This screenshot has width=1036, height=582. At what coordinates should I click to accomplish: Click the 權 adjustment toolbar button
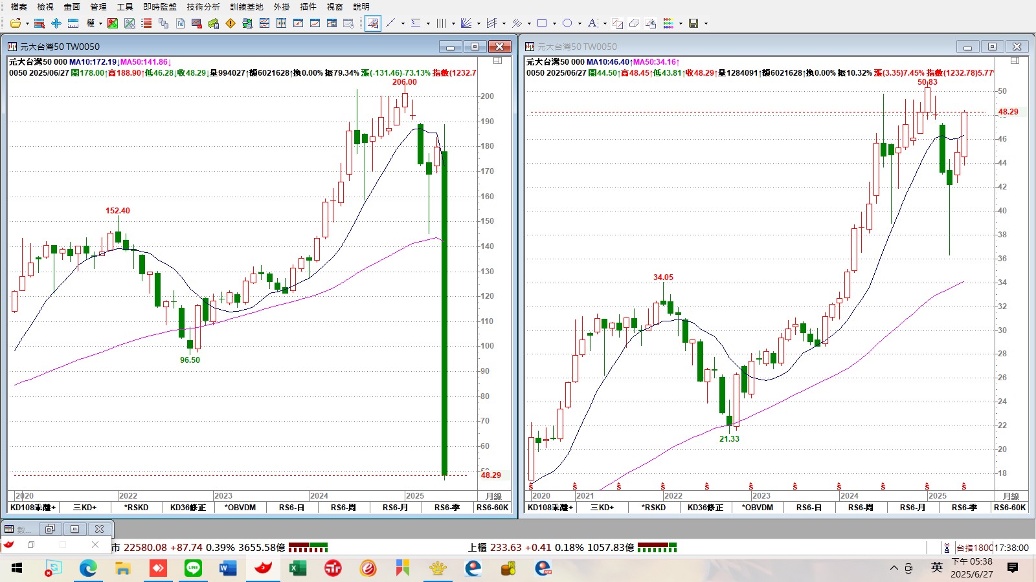click(x=91, y=23)
